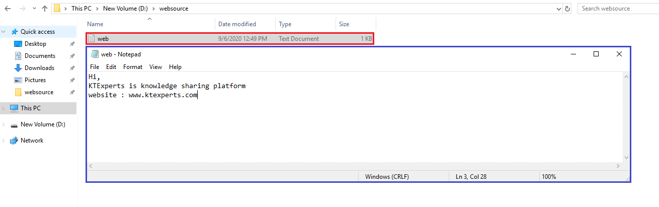Go up one folder level

point(45,9)
